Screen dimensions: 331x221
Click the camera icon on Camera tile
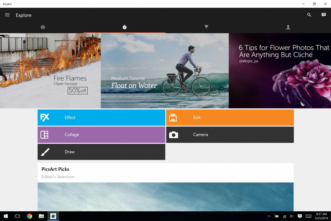click(x=174, y=135)
